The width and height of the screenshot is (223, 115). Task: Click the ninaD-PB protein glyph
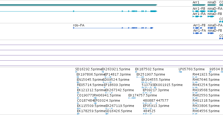[x=211, y=33]
